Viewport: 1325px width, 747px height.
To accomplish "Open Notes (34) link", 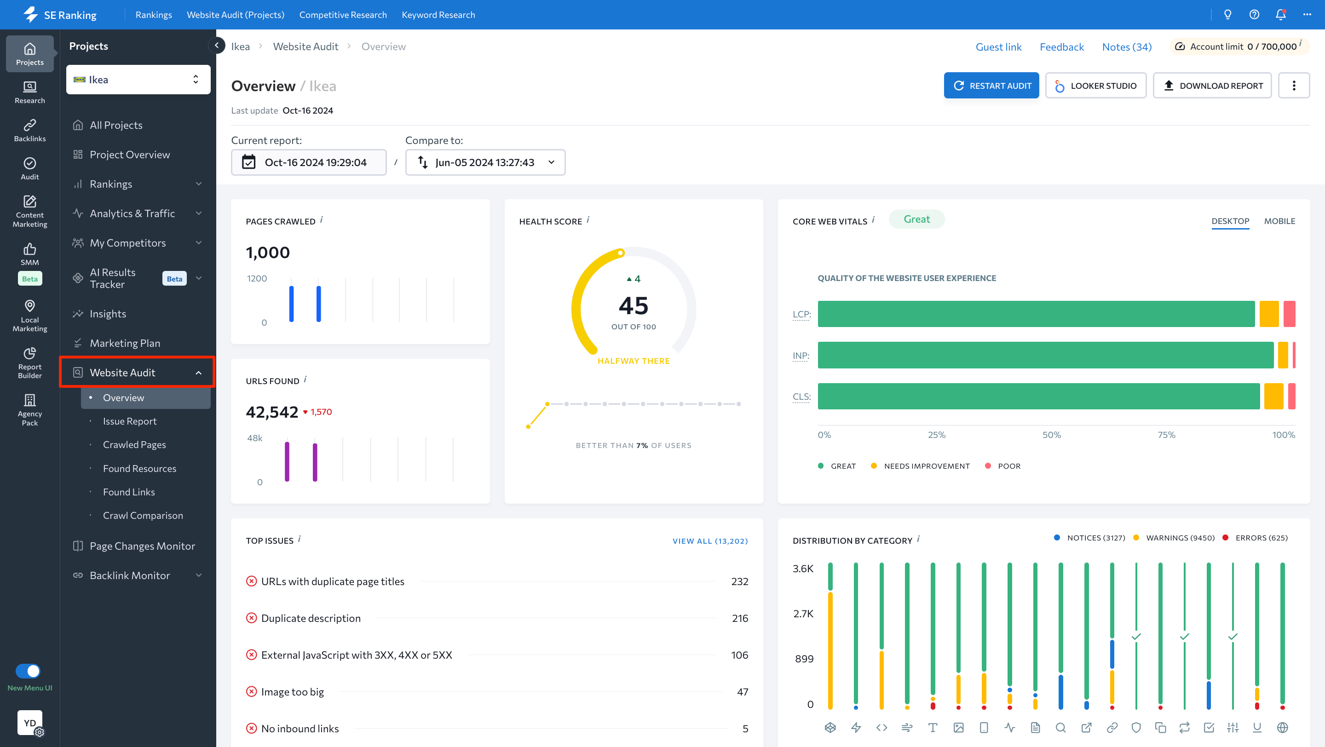I will click(1126, 47).
